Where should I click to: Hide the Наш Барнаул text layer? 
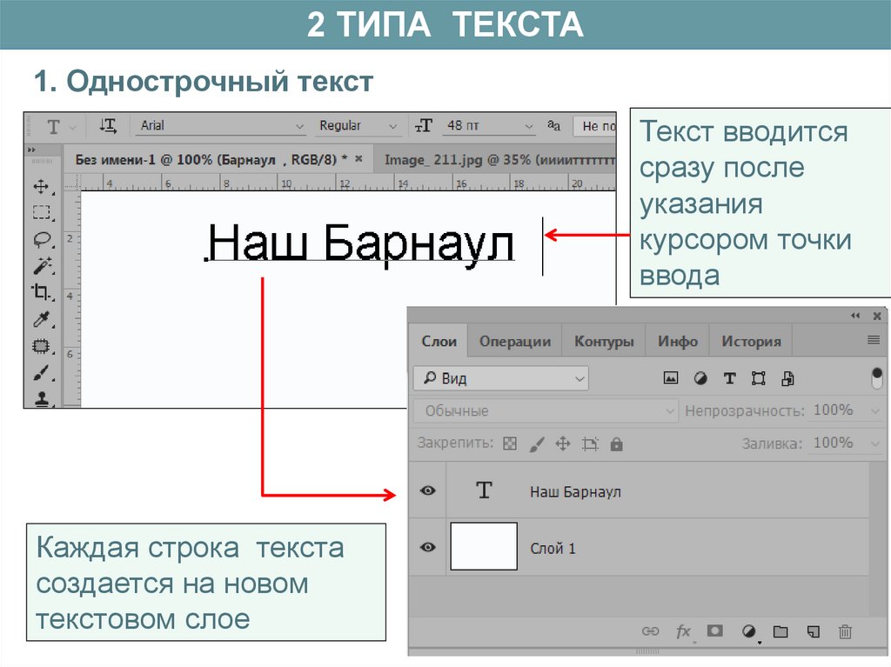427,491
